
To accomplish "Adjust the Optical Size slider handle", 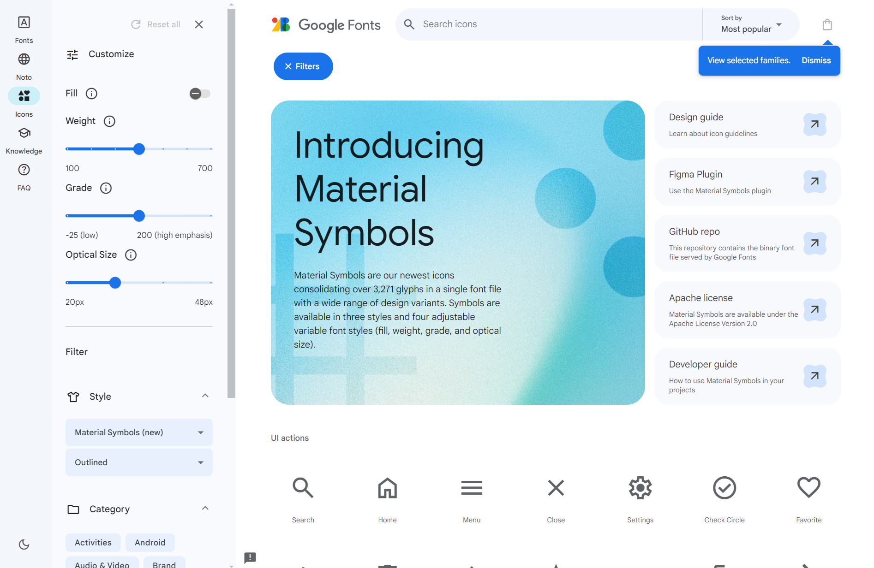I will 115,283.
